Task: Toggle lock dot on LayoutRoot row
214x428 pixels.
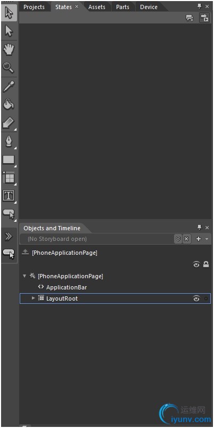Action: [206, 298]
